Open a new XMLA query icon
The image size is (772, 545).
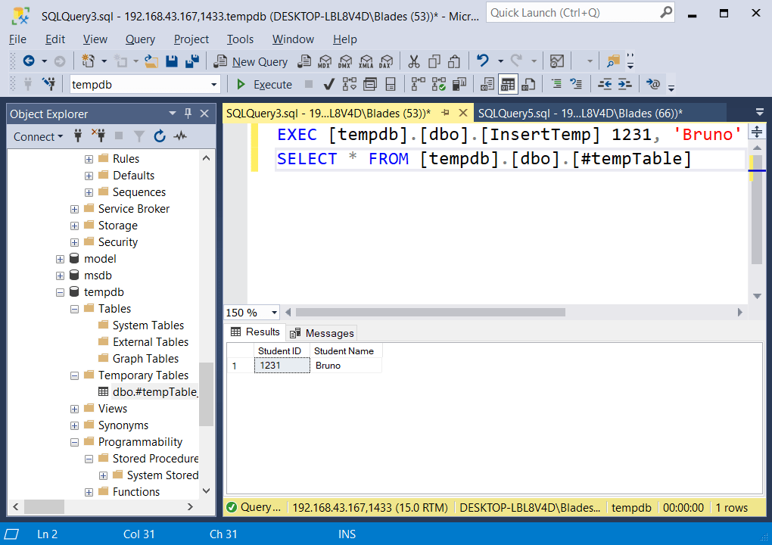(x=366, y=61)
